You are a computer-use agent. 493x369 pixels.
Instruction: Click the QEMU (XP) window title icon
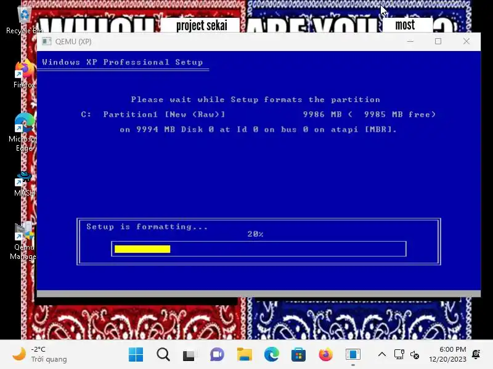pos(47,41)
